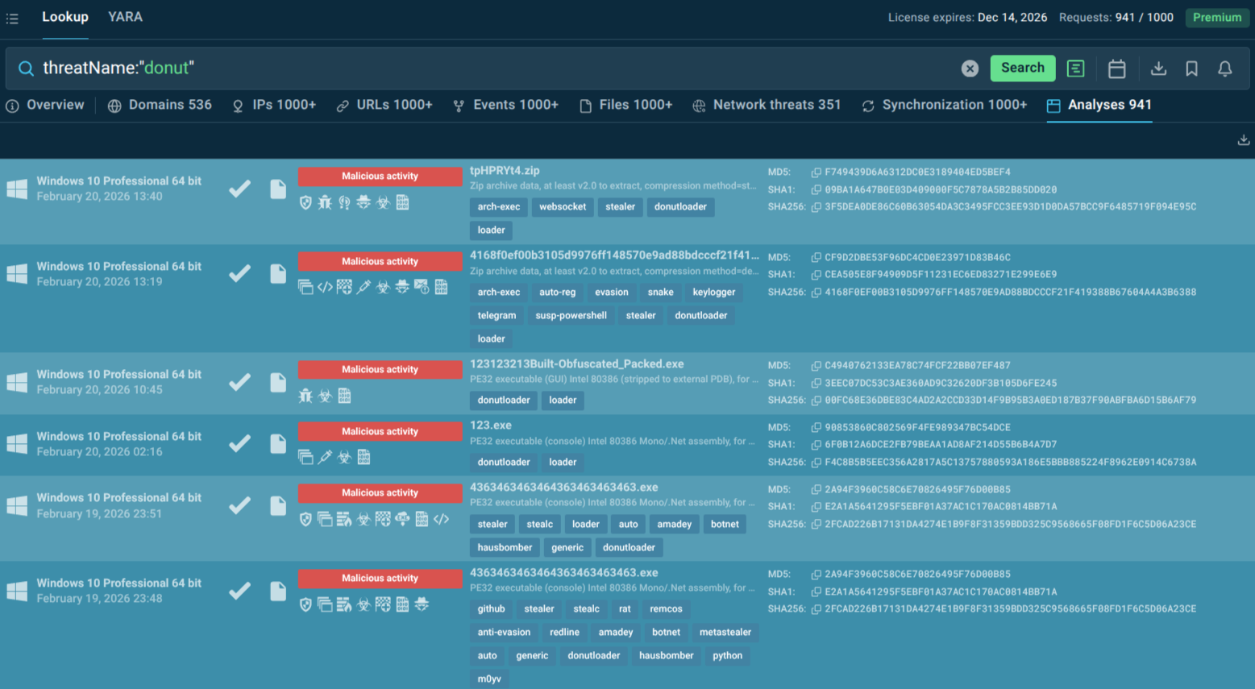Click the download icon in the search bar
This screenshot has width=1255, height=689.
pyautogui.click(x=1158, y=68)
